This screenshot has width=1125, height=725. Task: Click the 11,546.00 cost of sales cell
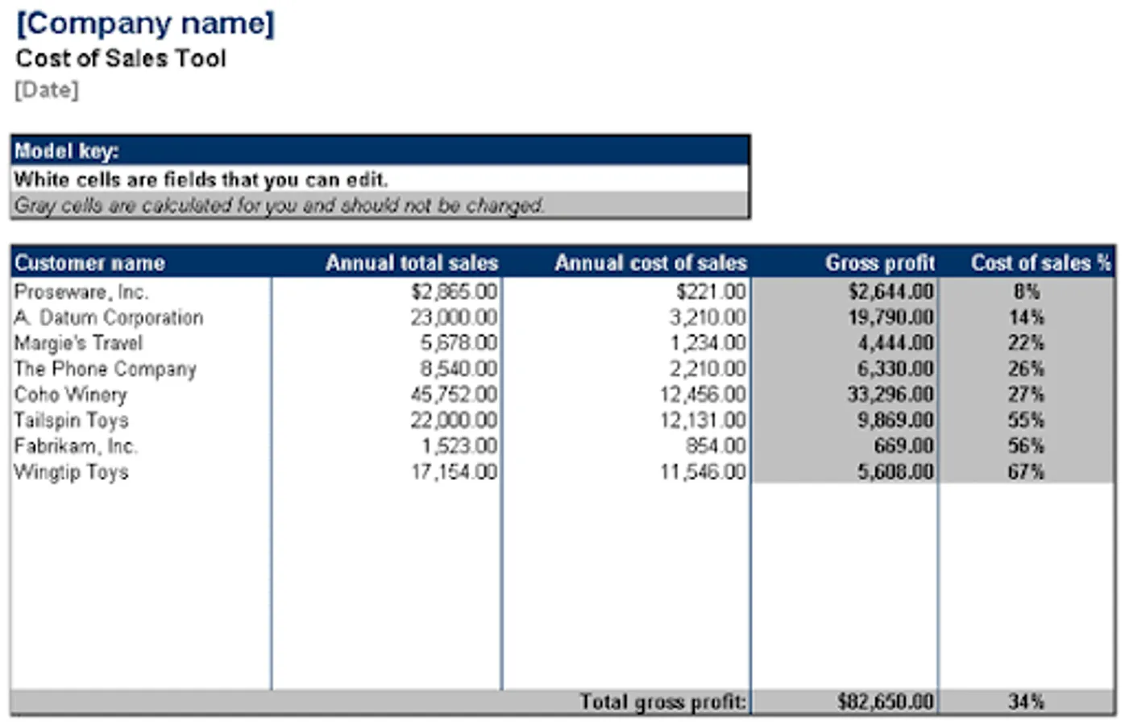(626, 472)
